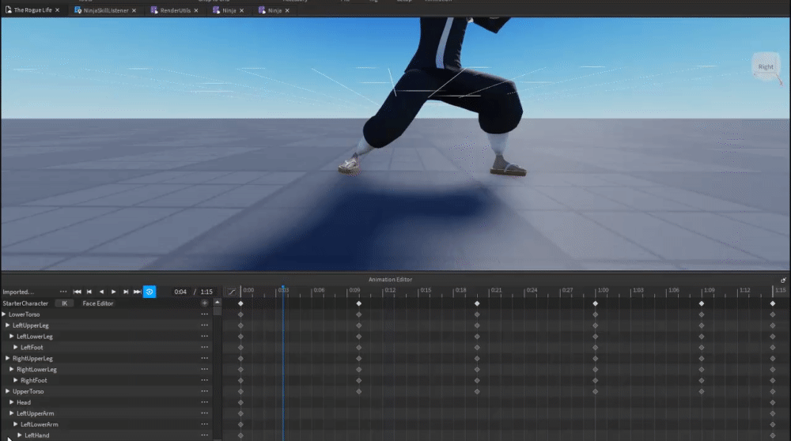Switch to the RenderUtils script tab
The height and width of the screenshot is (441, 791).
click(x=175, y=10)
